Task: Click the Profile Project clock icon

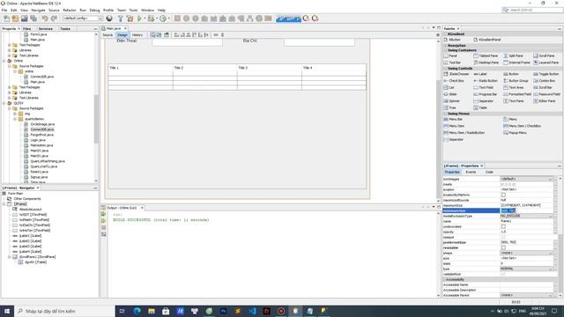Action: pos(163,18)
